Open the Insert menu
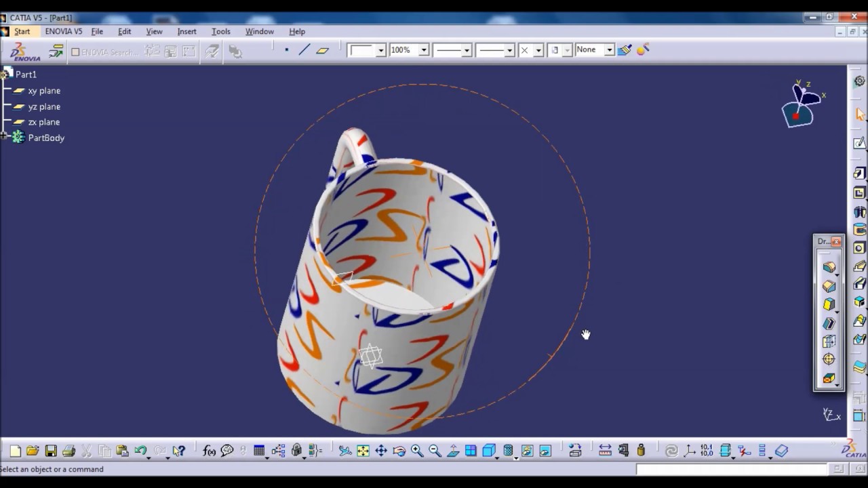Screen dimensions: 868x488 187,31
